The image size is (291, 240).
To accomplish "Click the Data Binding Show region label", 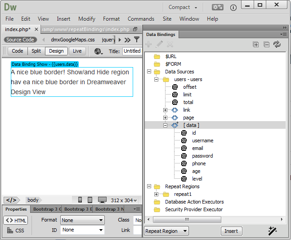I will pyautogui.click(x=45, y=64).
